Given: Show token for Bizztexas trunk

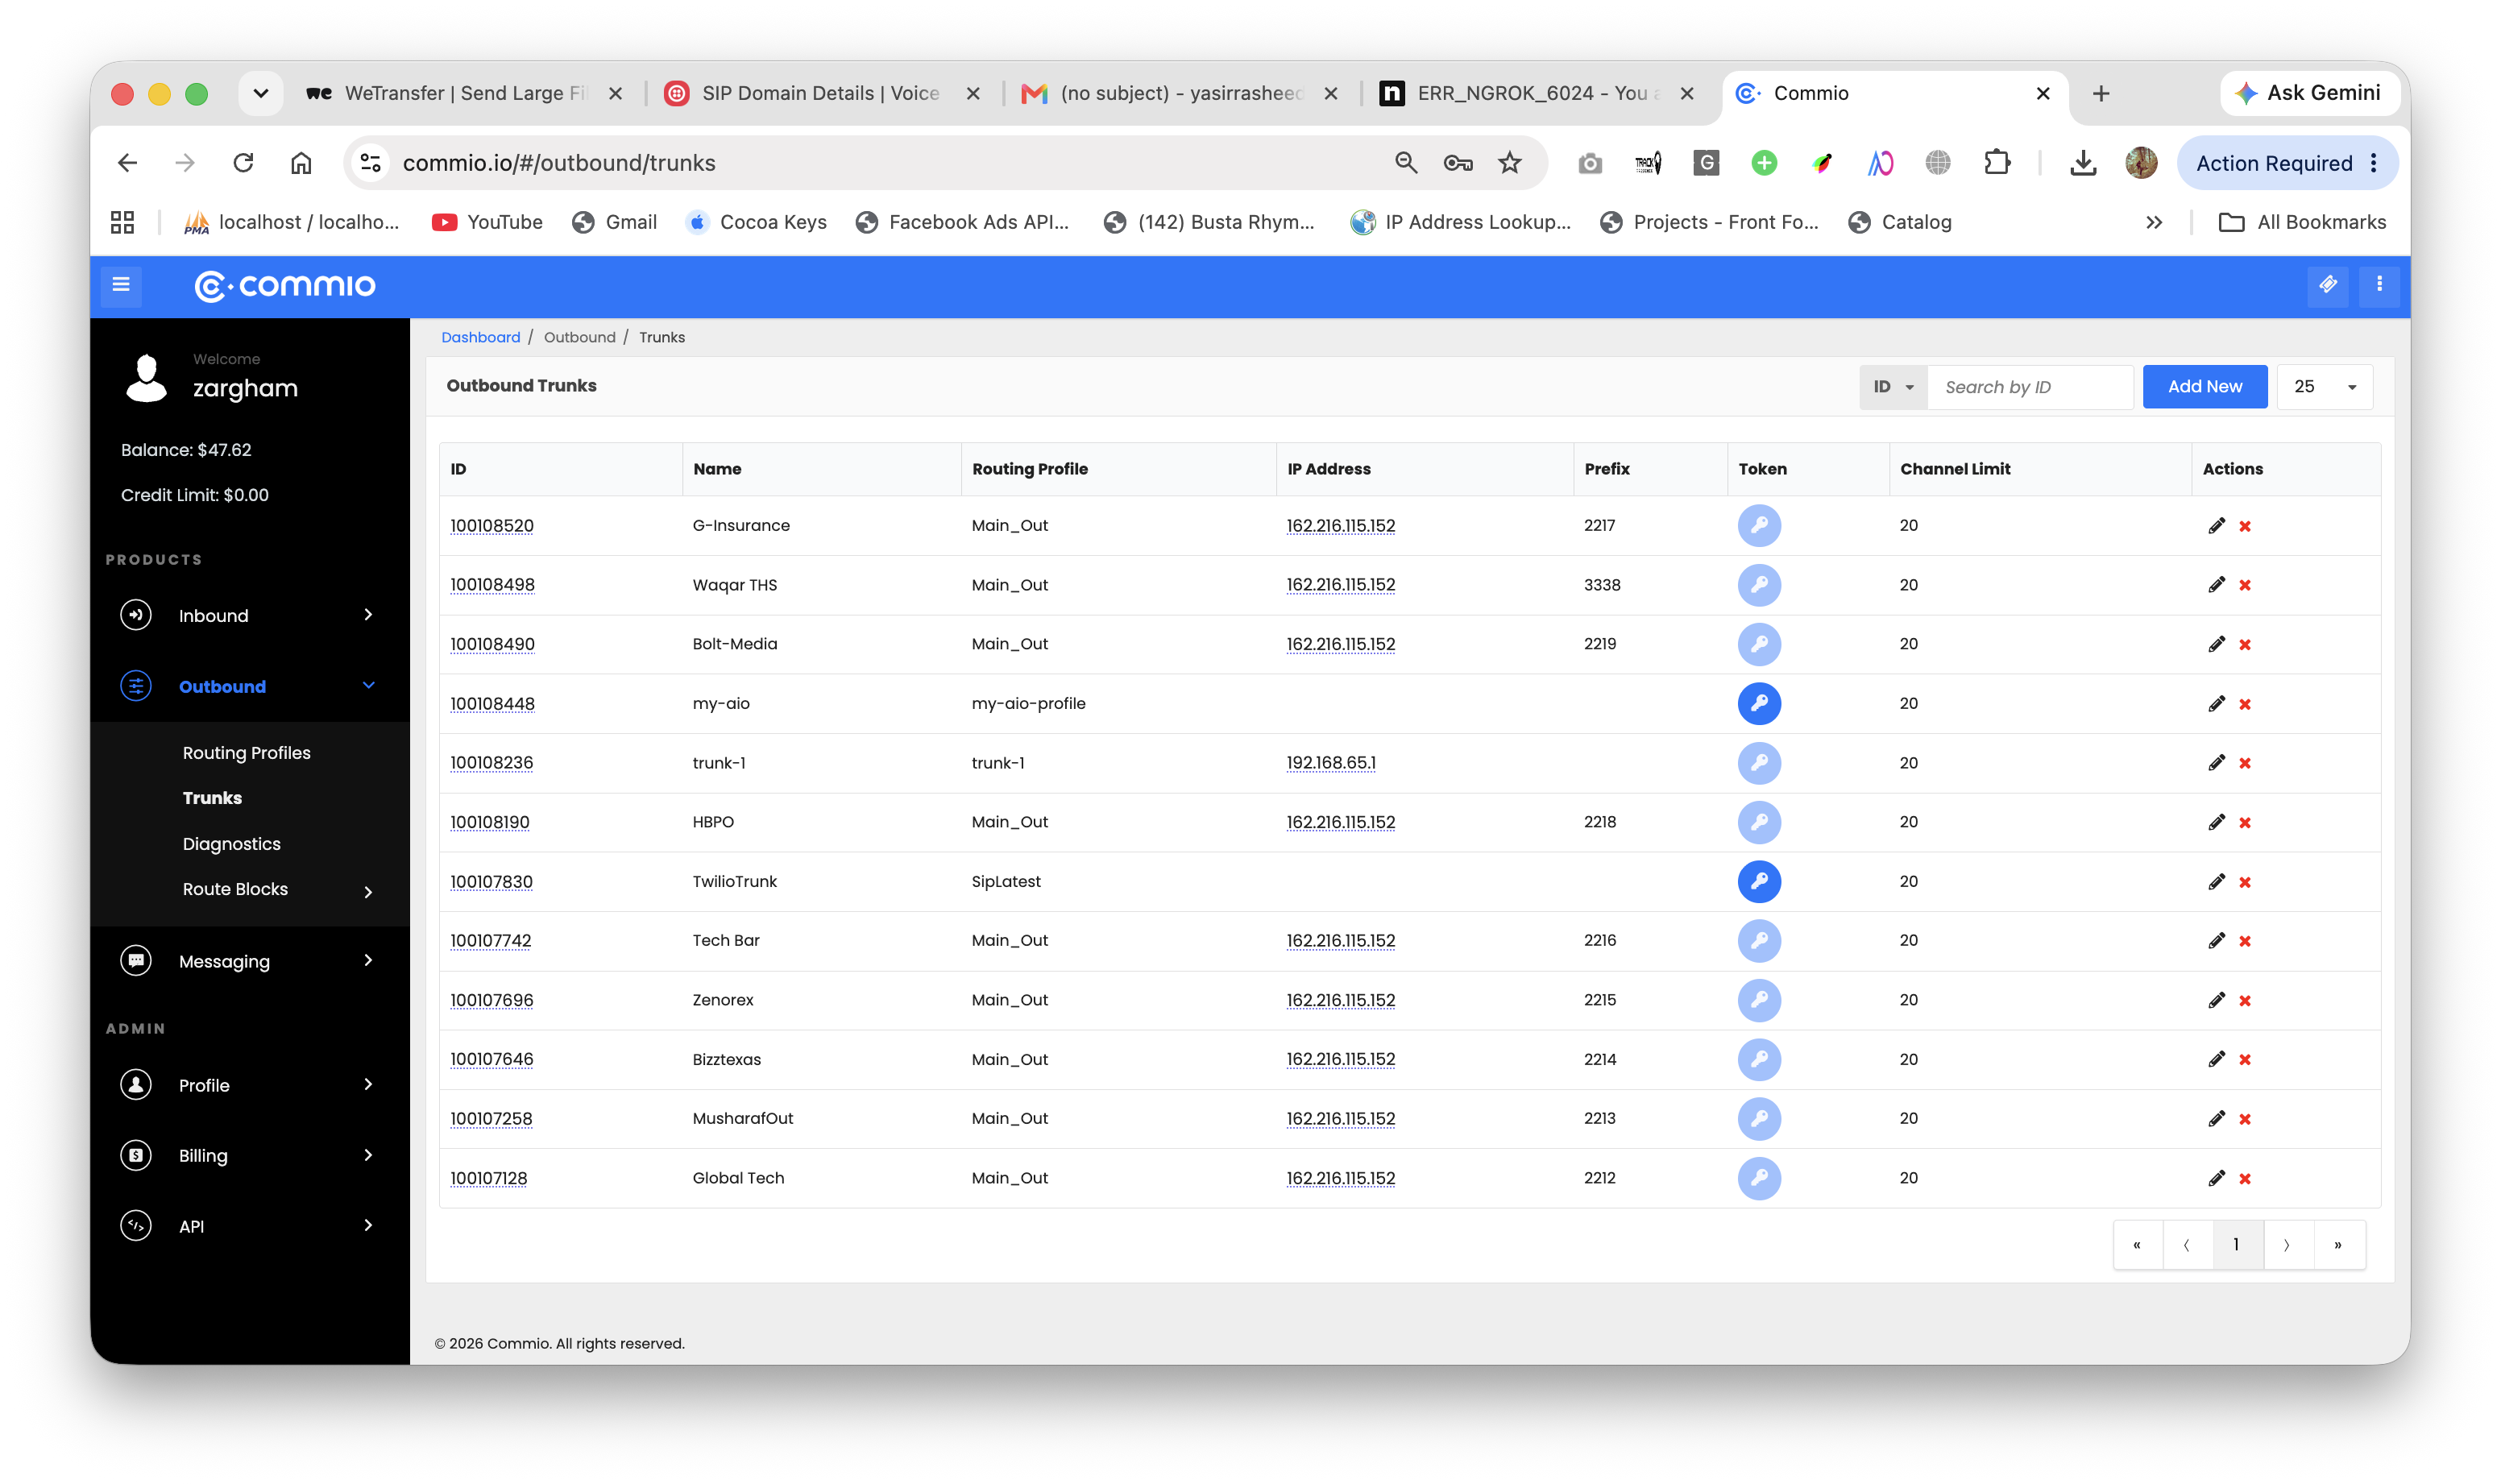Looking at the screenshot, I should [x=1759, y=1060].
